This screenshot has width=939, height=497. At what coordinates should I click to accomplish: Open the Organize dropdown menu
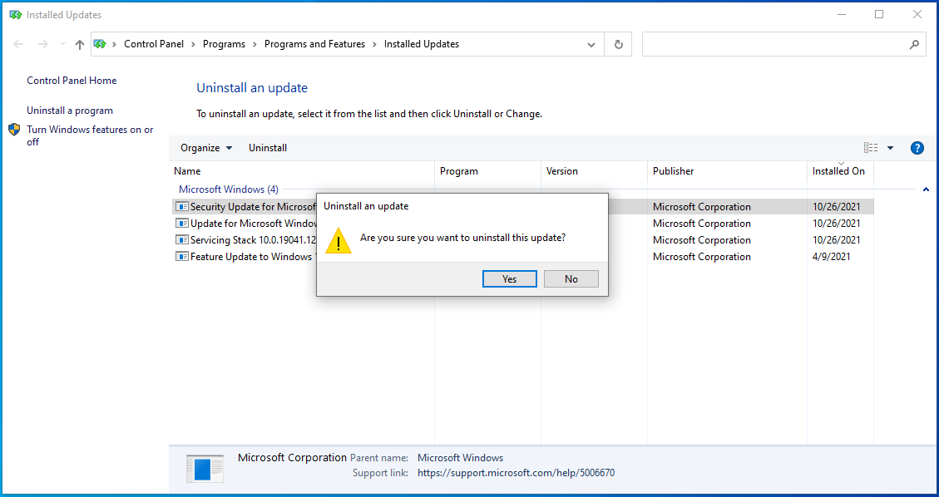pos(205,147)
